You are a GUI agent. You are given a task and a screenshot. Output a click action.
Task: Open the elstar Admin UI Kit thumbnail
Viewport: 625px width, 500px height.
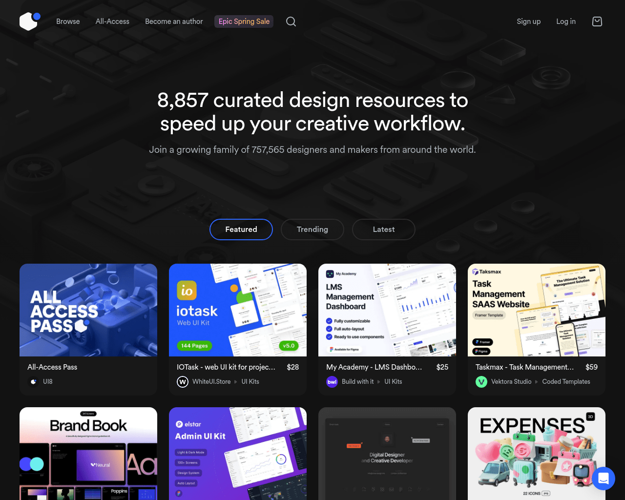click(x=238, y=454)
